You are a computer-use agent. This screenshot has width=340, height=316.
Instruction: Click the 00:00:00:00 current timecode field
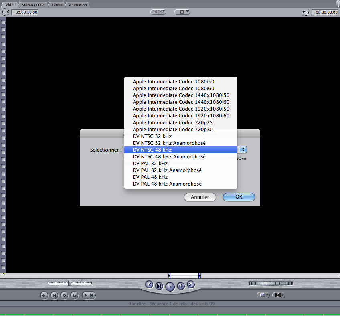[326, 12]
